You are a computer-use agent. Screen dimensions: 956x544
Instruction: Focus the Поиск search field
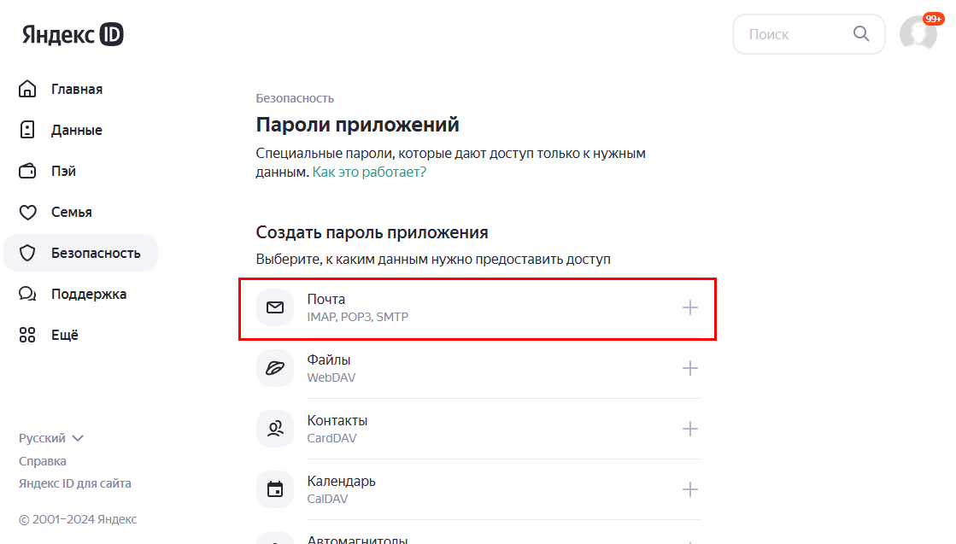tap(795, 34)
